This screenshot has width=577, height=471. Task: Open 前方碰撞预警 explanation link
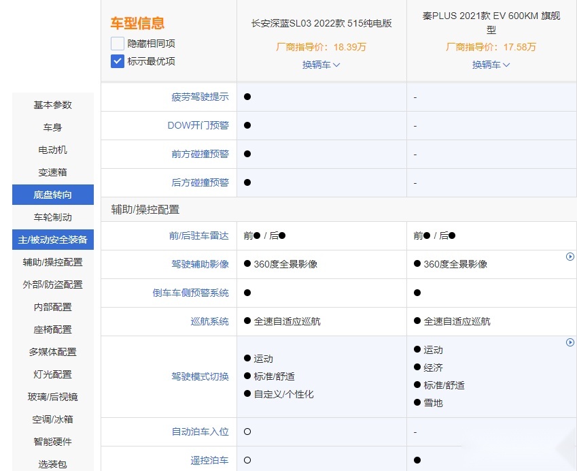(x=200, y=154)
